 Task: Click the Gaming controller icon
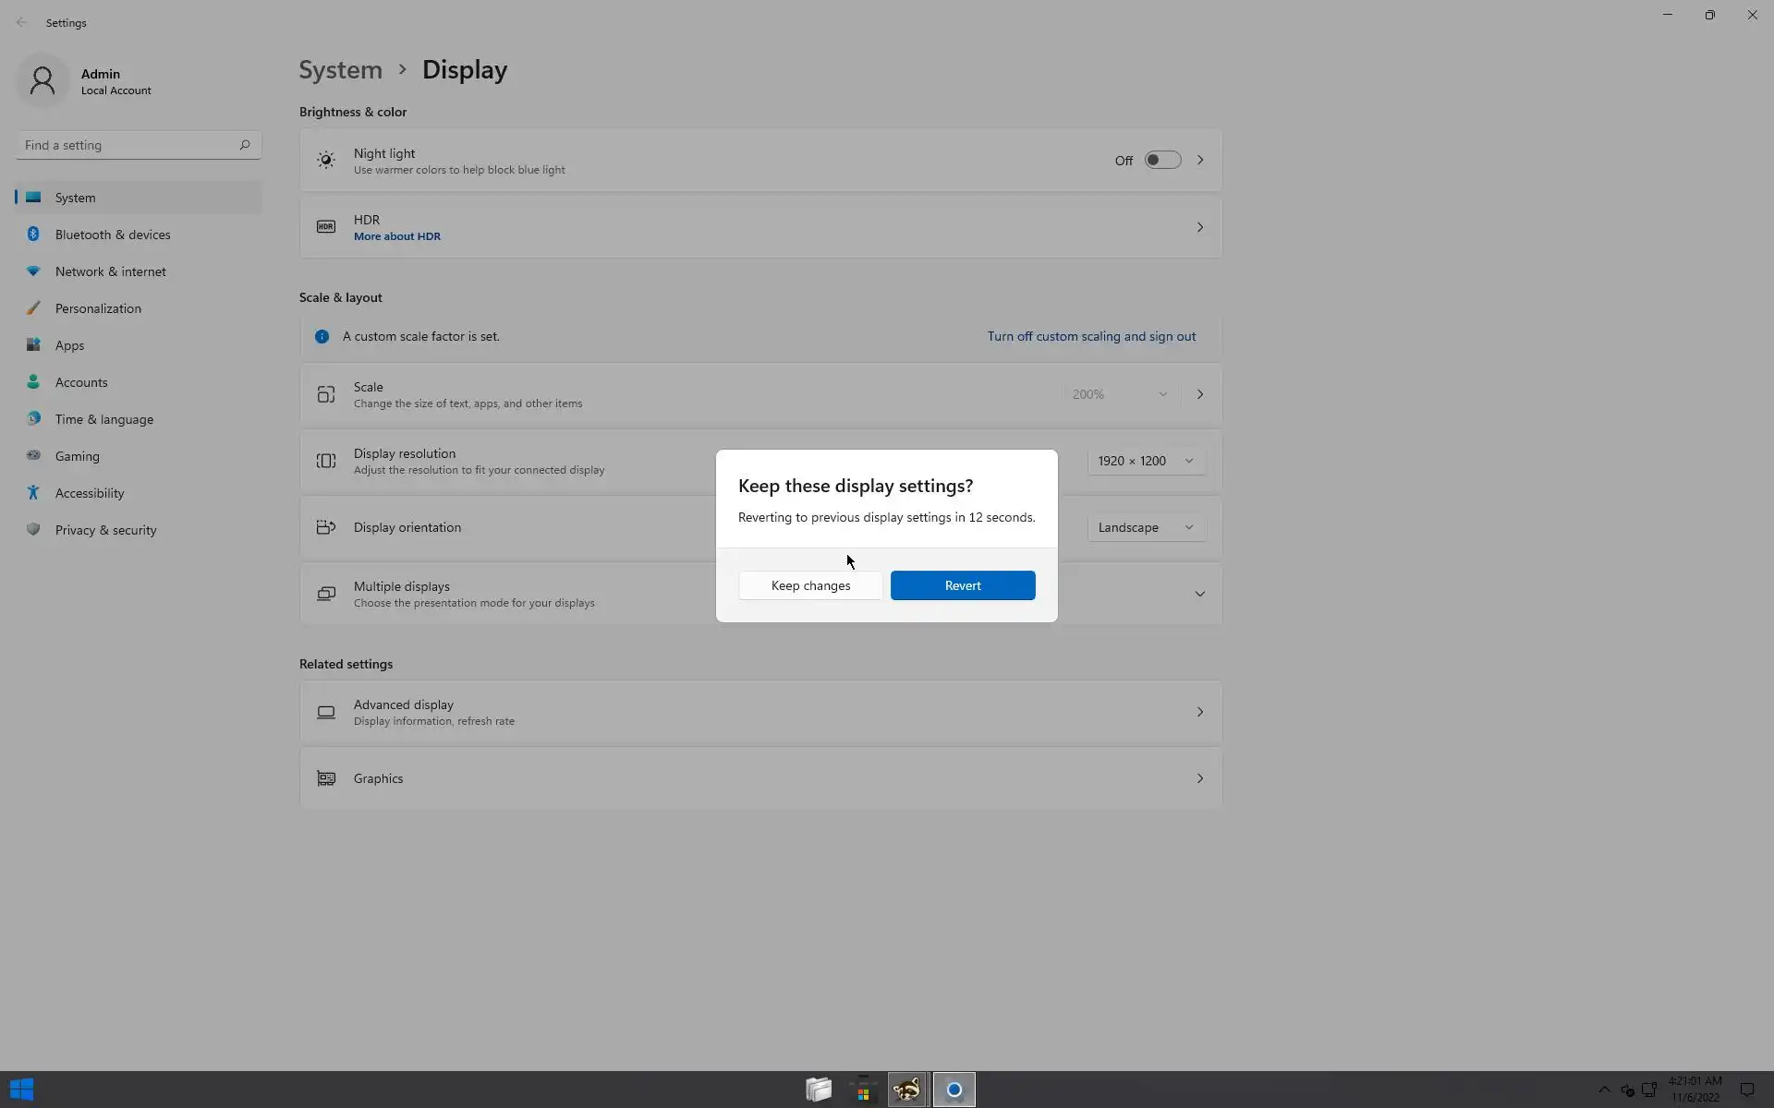pyautogui.click(x=33, y=456)
